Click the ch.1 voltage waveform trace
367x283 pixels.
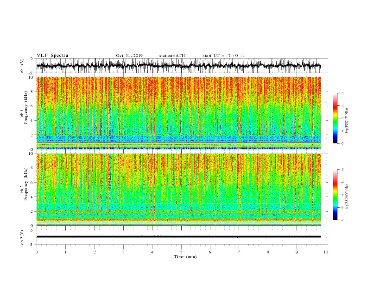coord(178,66)
